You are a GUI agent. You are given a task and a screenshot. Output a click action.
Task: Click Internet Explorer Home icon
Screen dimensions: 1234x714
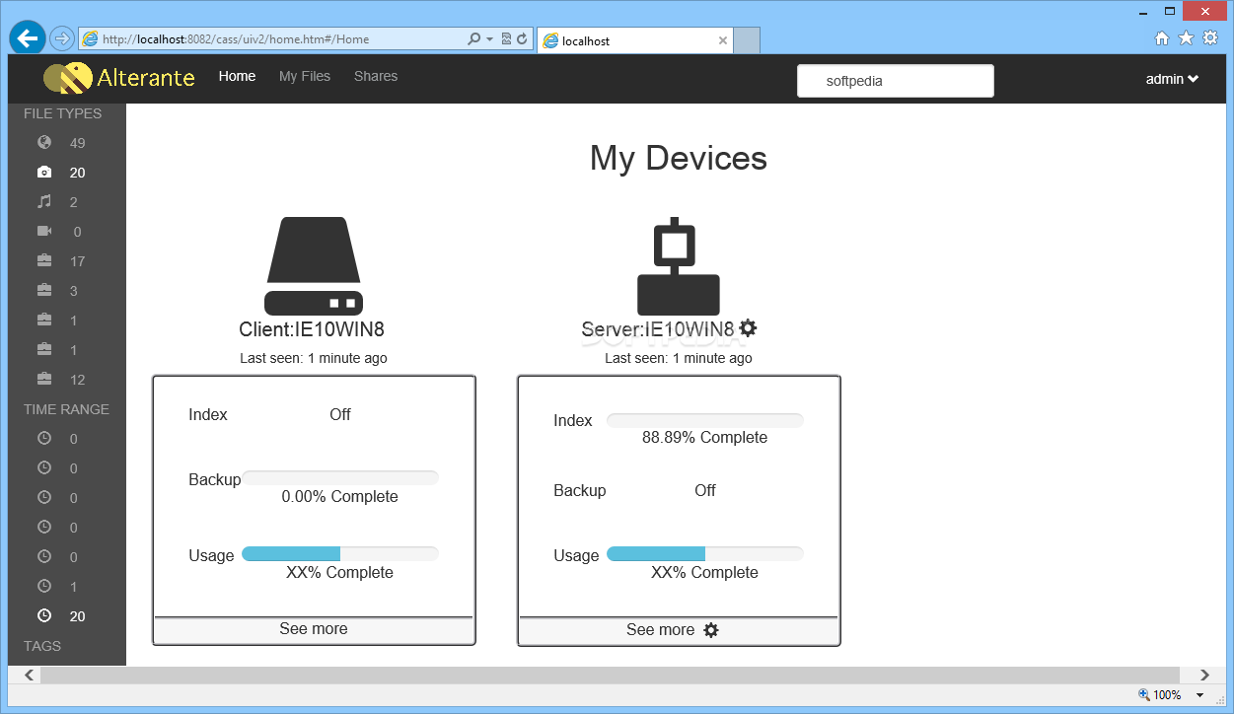coord(1162,38)
